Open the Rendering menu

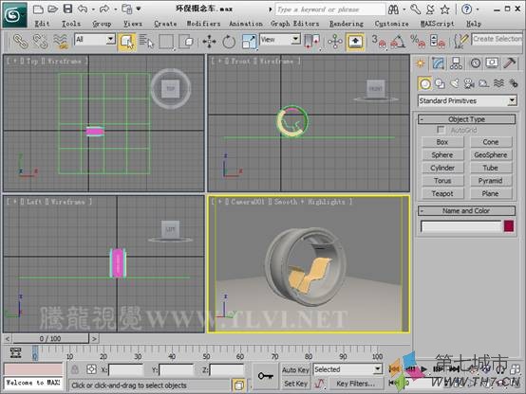click(x=347, y=24)
